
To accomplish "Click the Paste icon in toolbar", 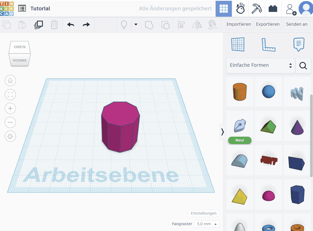I will (x=22, y=25).
